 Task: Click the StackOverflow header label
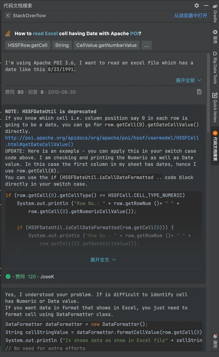click(29, 16)
